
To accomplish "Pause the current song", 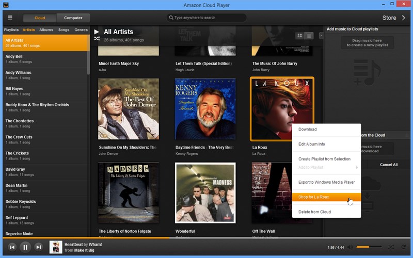I will (x=25, y=247).
